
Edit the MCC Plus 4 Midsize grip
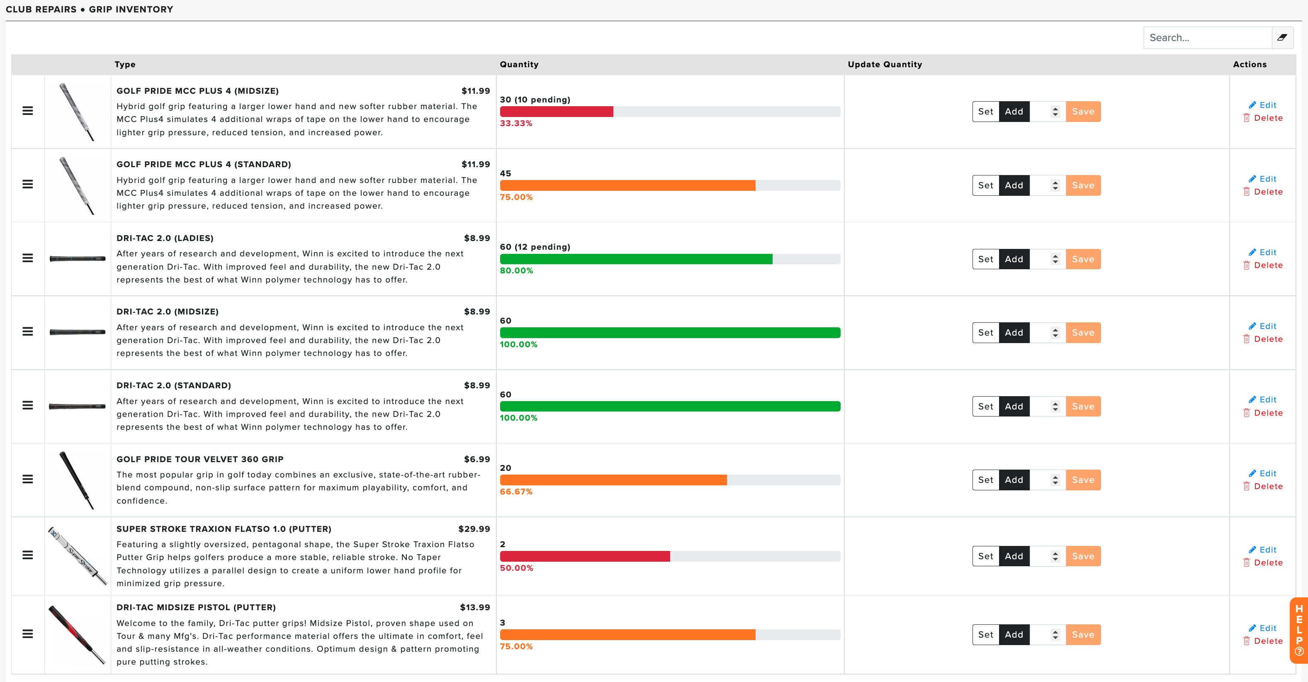tap(1262, 105)
